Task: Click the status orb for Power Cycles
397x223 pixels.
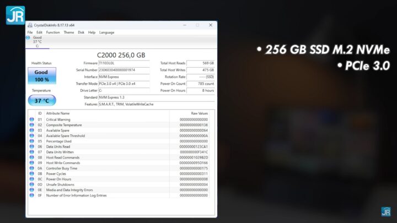Action: (31, 173)
